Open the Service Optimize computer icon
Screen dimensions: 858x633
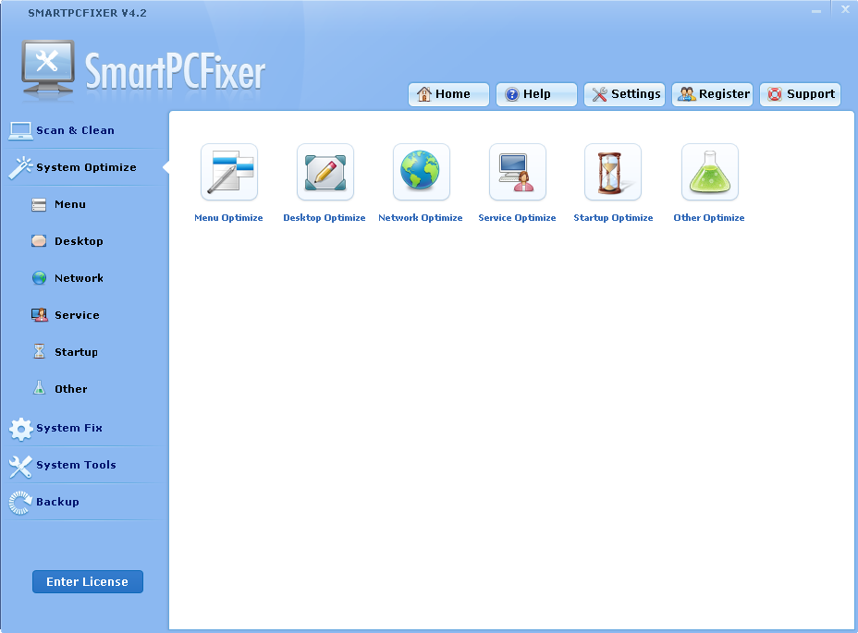(x=517, y=172)
